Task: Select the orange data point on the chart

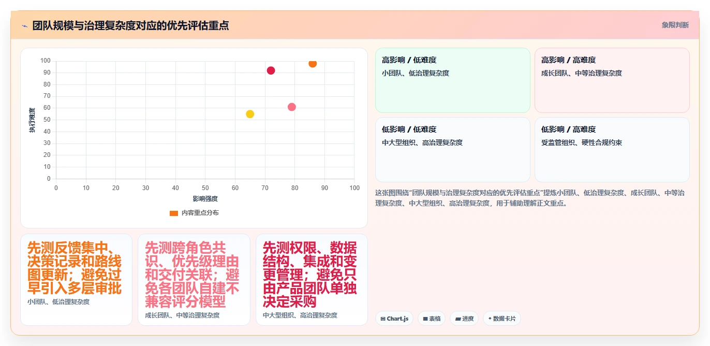Action: tap(313, 63)
